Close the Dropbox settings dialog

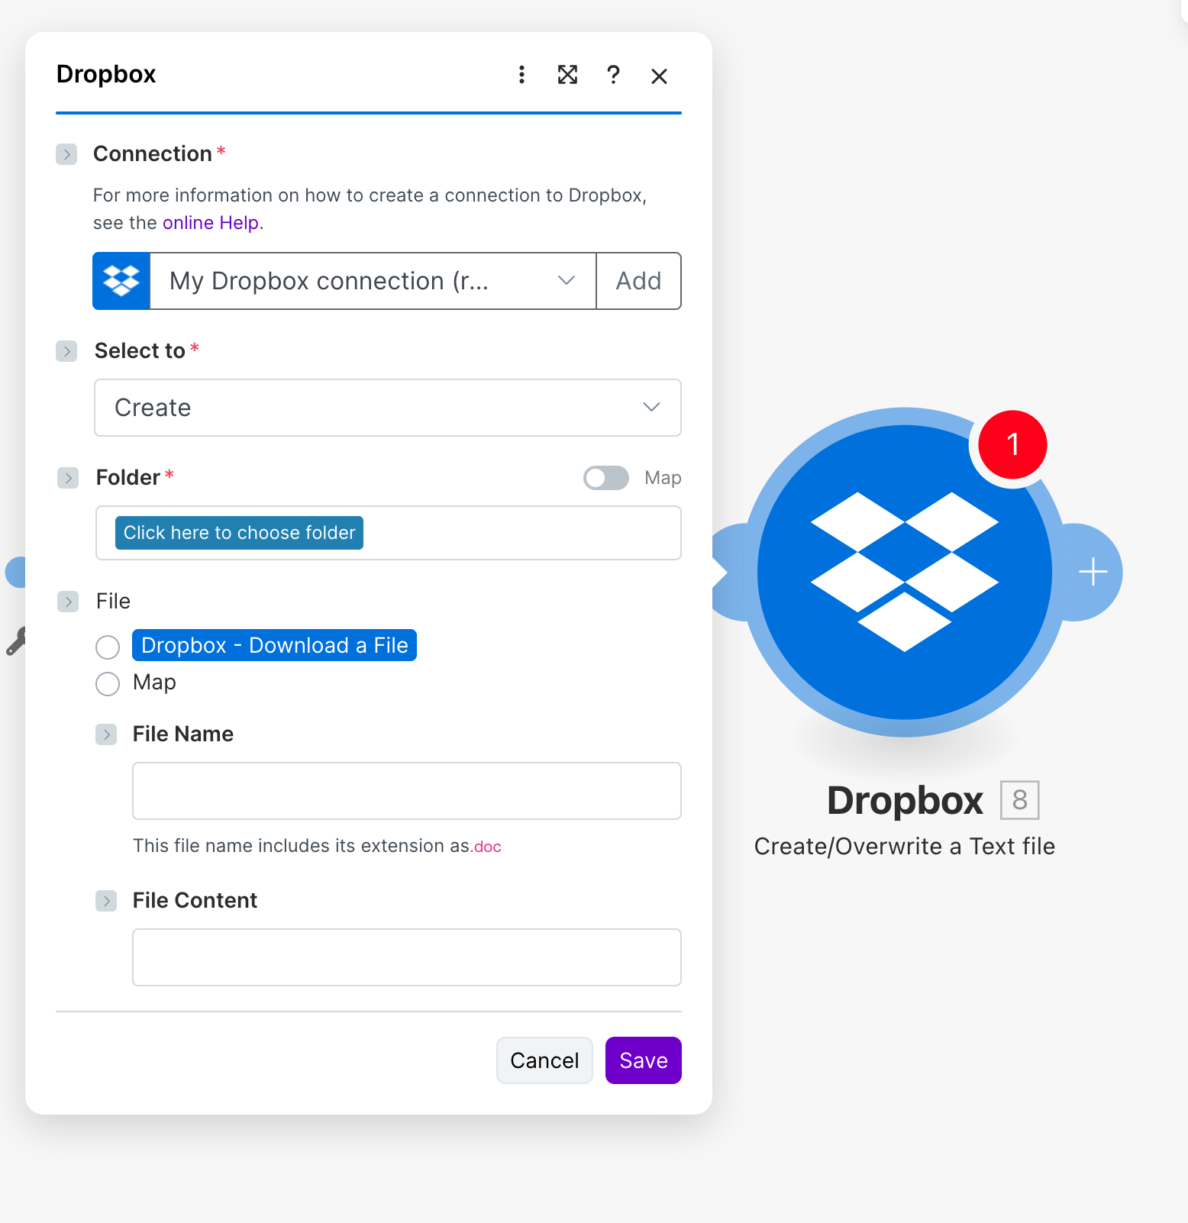coord(659,76)
